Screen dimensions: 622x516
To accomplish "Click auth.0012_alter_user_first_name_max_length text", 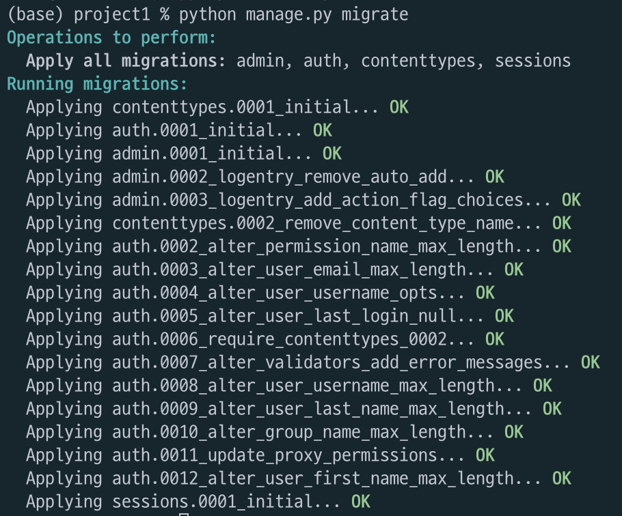I will pos(327,478).
